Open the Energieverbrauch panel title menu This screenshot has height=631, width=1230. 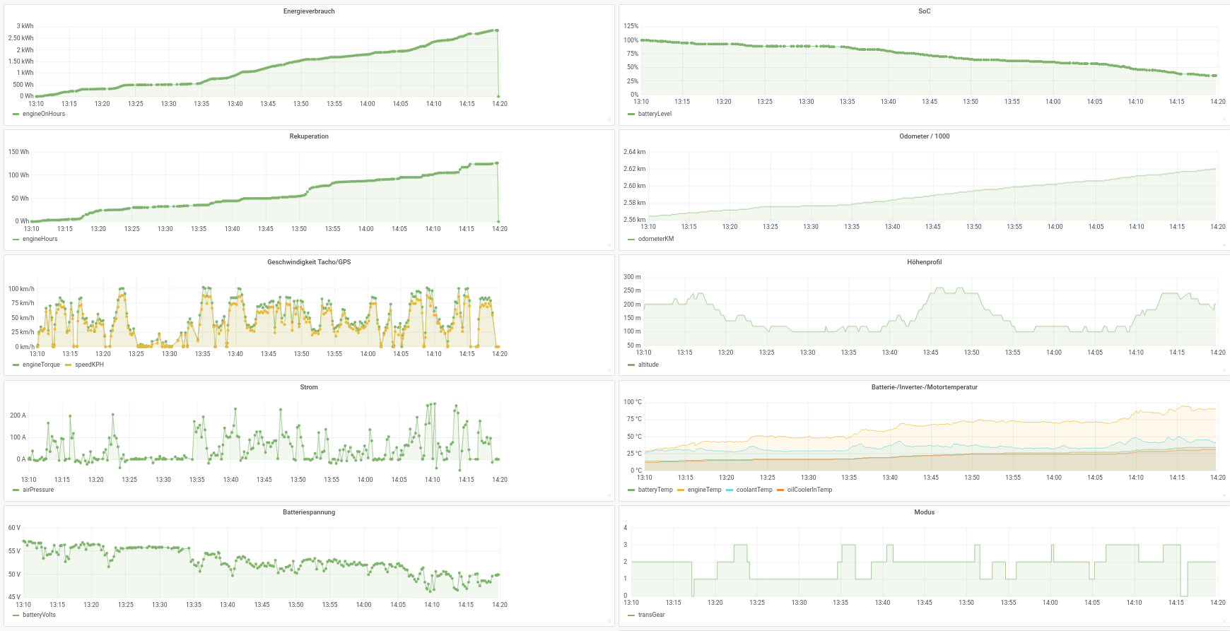point(309,11)
